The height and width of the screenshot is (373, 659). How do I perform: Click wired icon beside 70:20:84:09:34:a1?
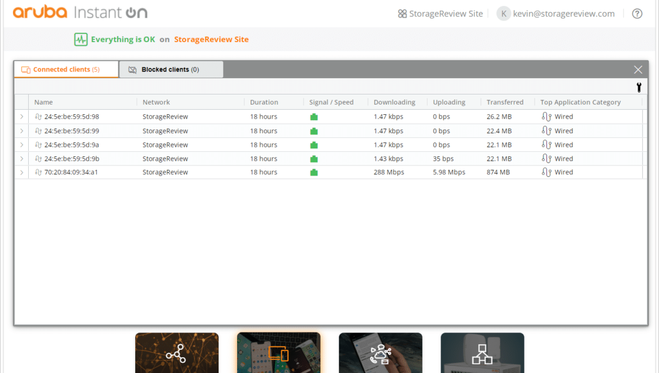(38, 172)
